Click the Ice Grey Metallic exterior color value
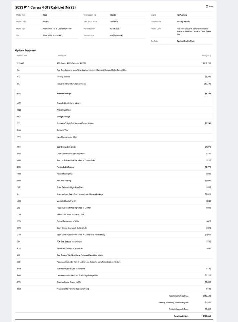This screenshot has height=322, width=238. tap(183, 22)
